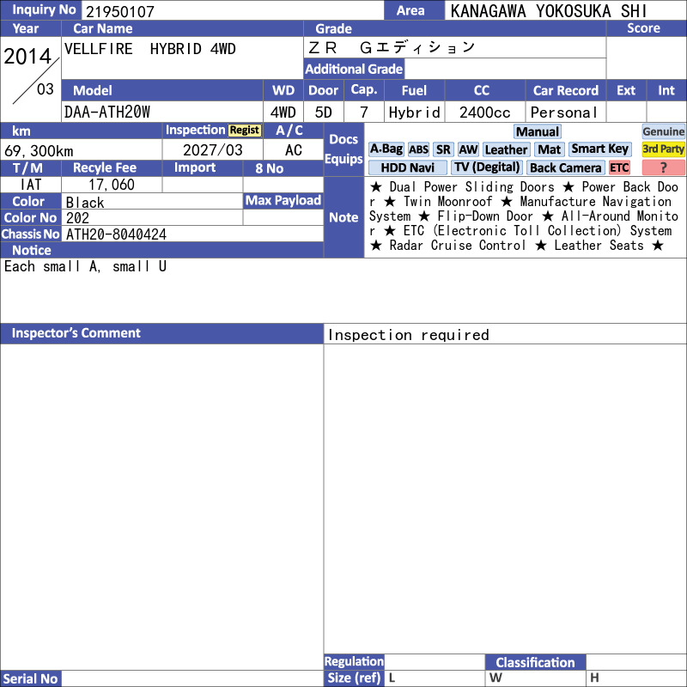Click the Ext column header

coord(626,90)
